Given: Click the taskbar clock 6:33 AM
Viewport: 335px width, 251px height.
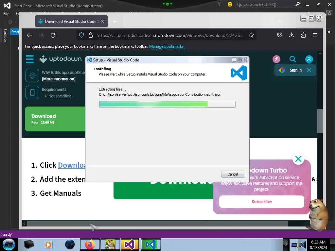Looking at the screenshot, I should [318, 242].
